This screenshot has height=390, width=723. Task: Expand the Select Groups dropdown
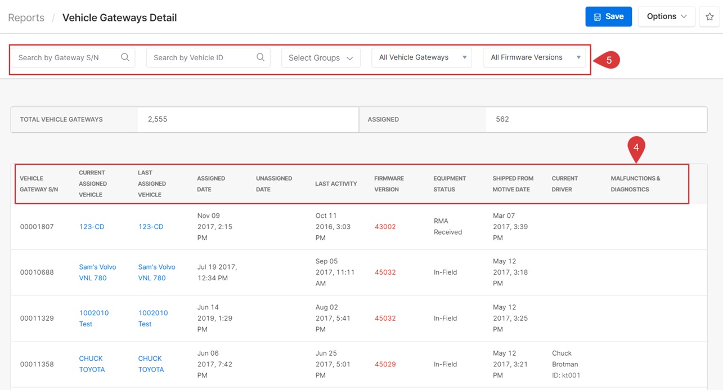point(321,58)
